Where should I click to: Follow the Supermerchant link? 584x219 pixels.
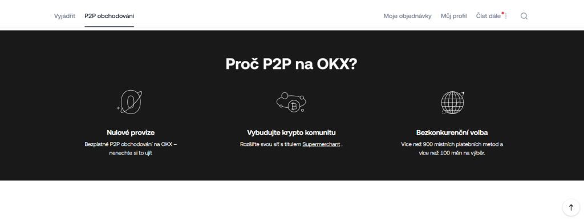321,144
